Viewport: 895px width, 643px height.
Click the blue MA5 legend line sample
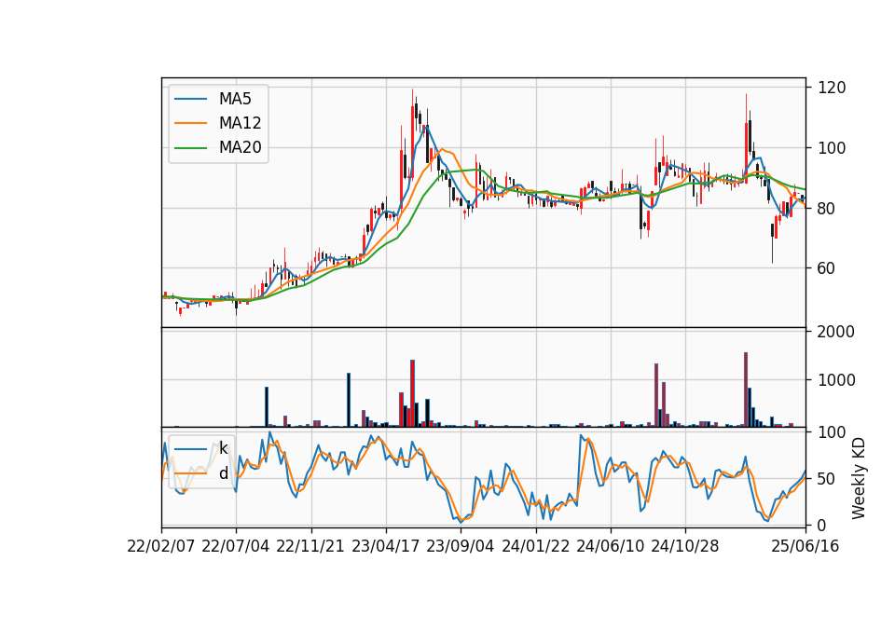pyautogui.click(x=190, y=99)
